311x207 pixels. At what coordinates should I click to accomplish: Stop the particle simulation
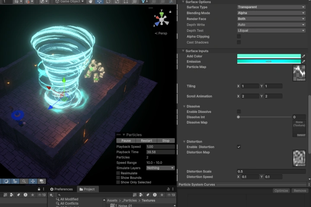pos(166,141)
